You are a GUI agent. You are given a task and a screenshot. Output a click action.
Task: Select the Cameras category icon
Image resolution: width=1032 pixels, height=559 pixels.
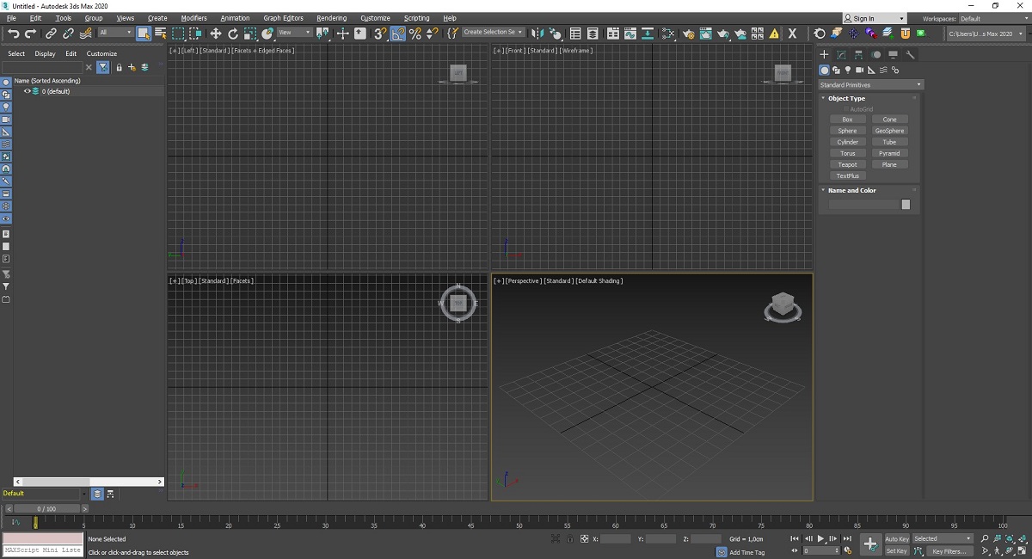(859, 70)
